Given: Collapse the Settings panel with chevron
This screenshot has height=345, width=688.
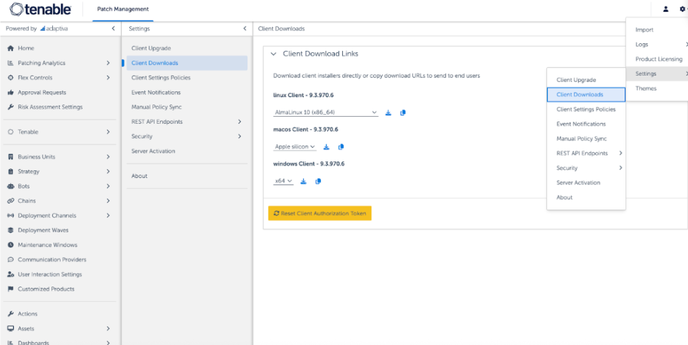Looking at the screenshot, I should [245, 29].
